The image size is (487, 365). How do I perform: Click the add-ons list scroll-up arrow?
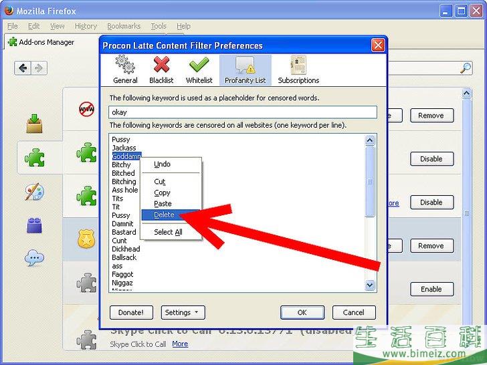pyautogui.click(x=466, y=93)
